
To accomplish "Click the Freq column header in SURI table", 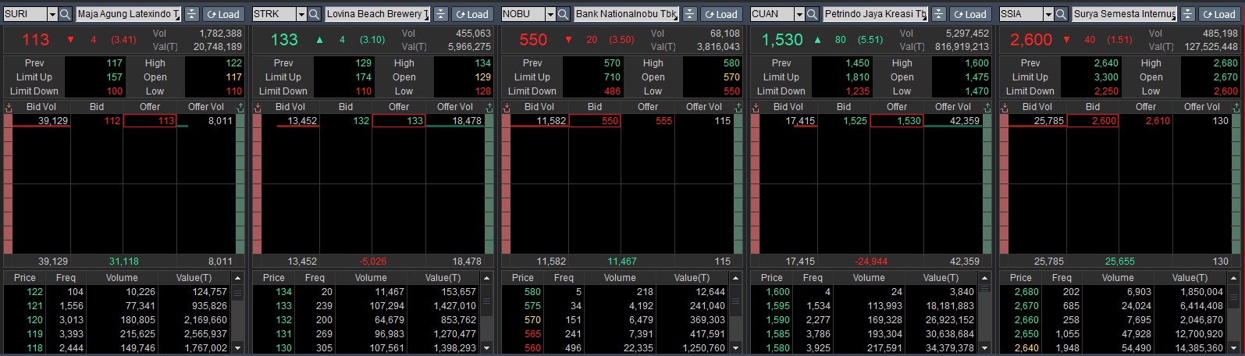I will click(x=66, y=278).
